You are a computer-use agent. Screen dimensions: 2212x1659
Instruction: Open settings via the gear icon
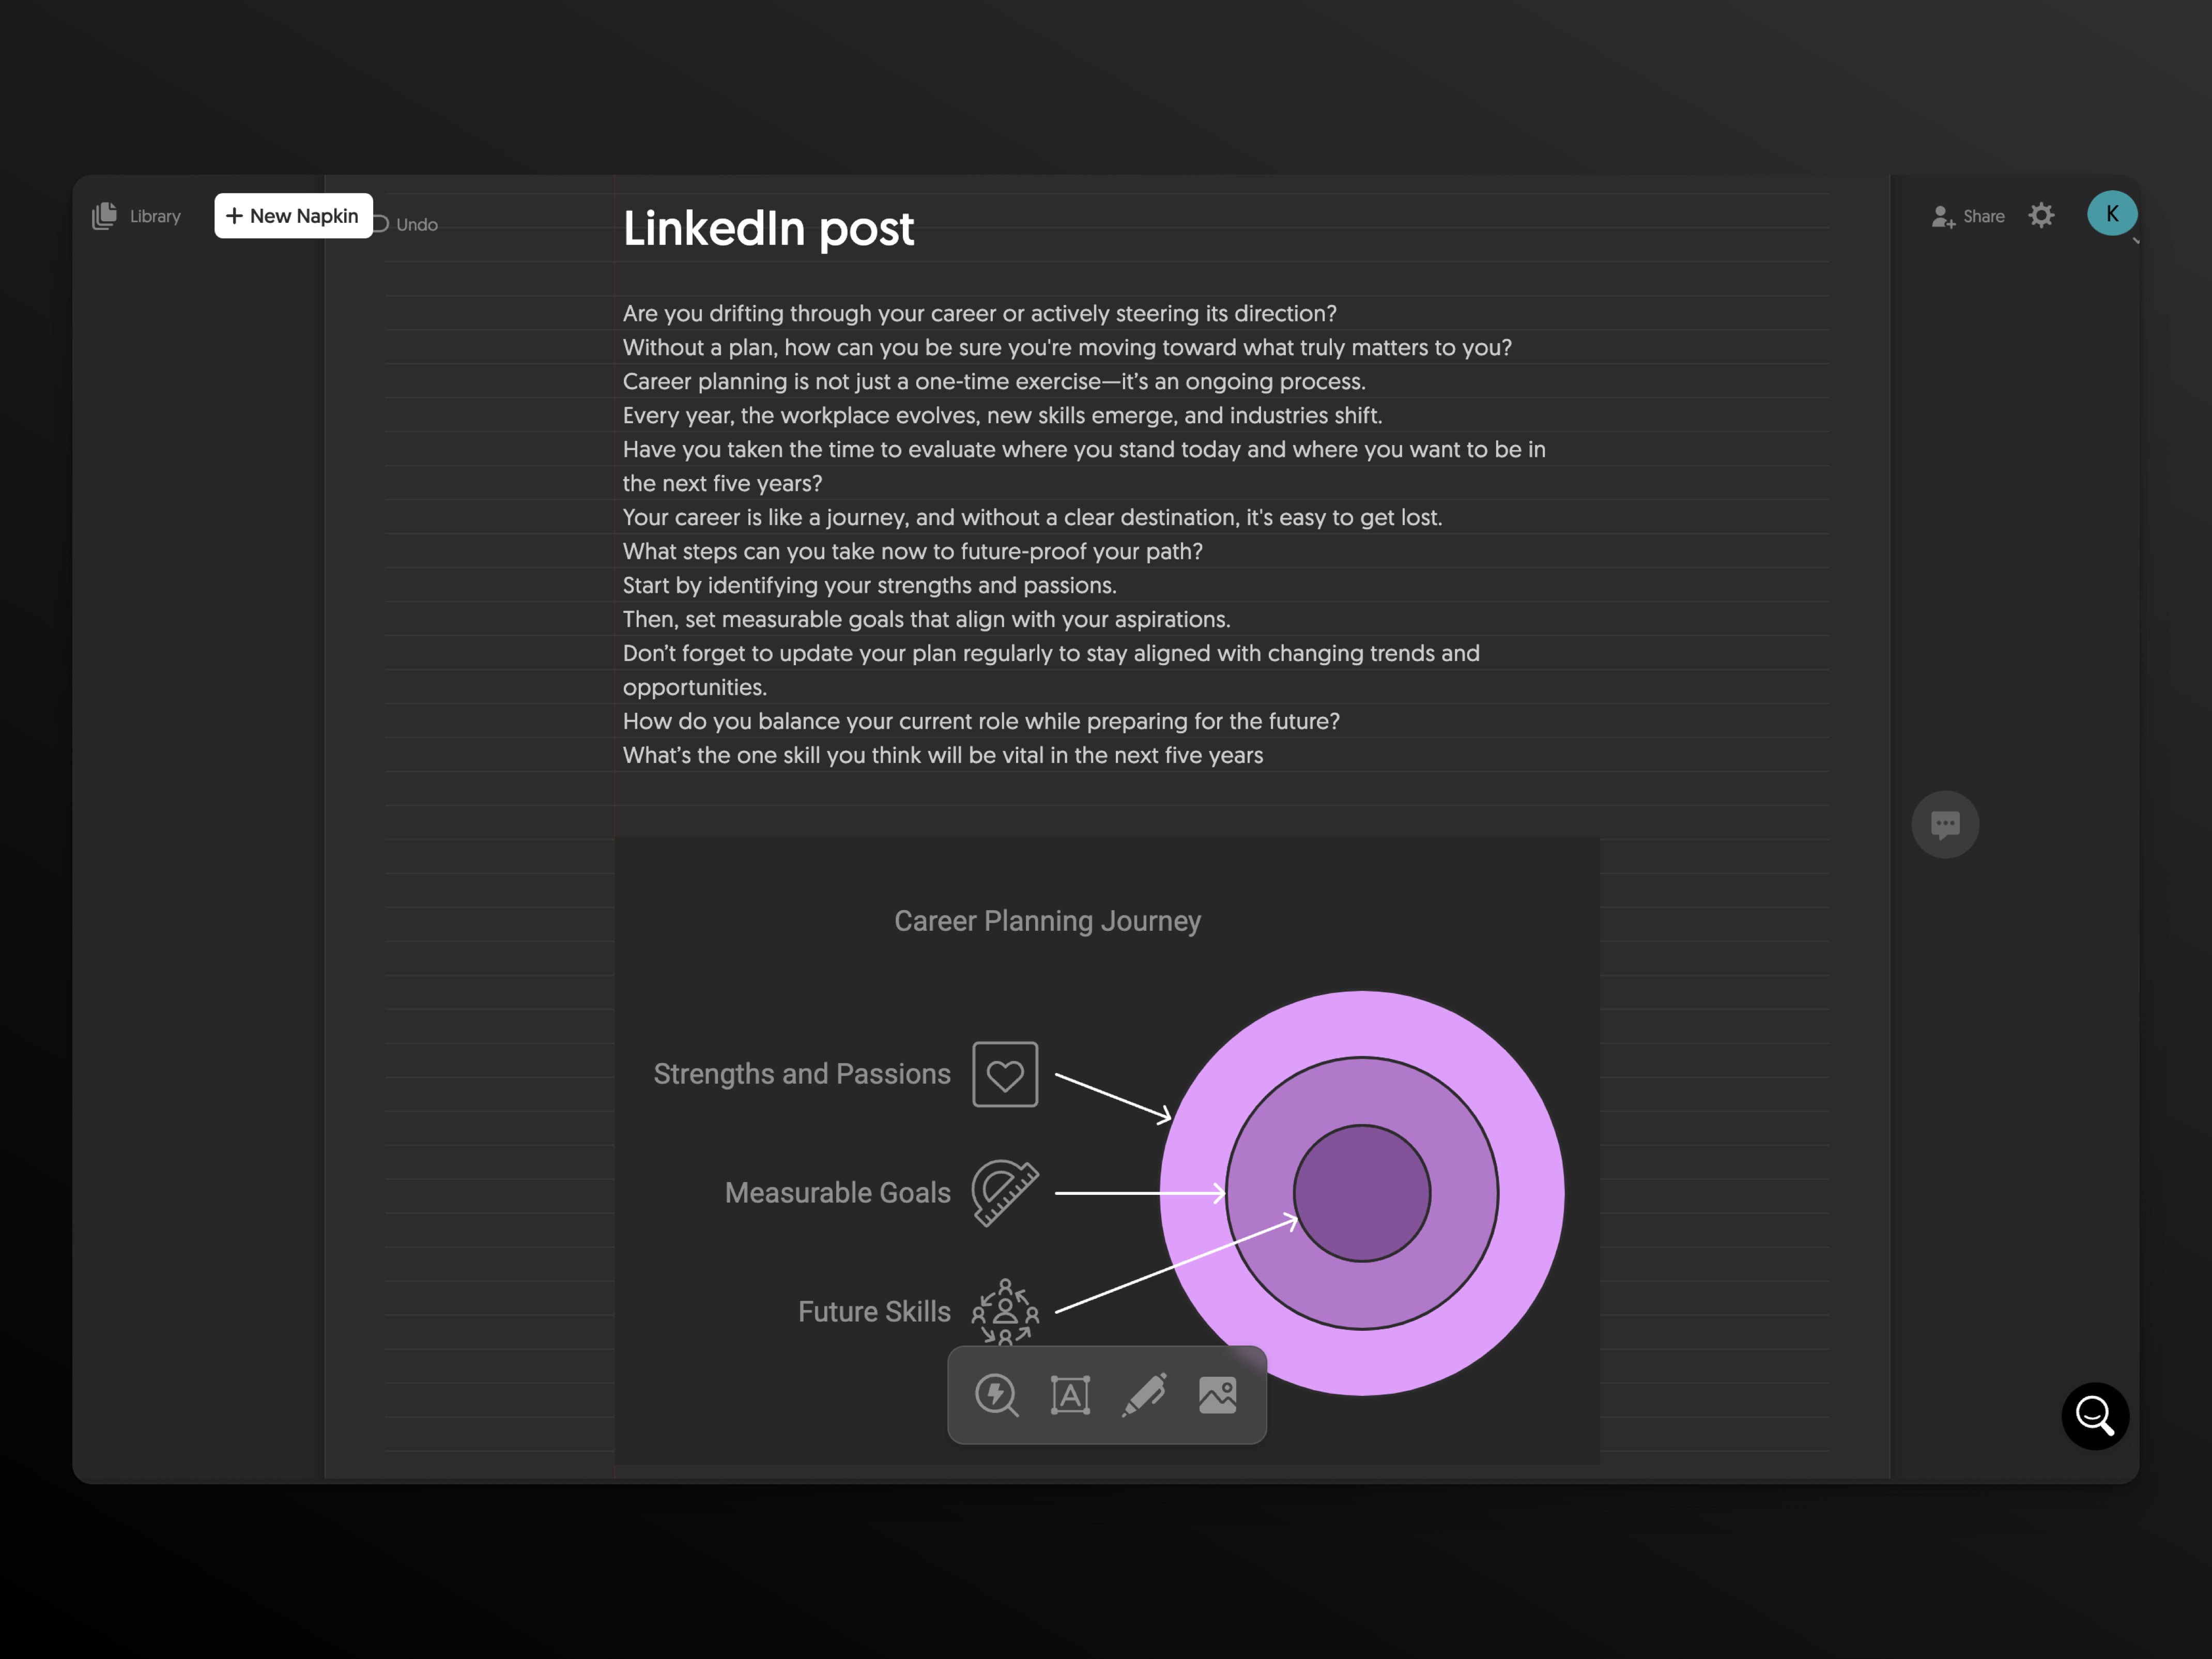(2041, 215)
